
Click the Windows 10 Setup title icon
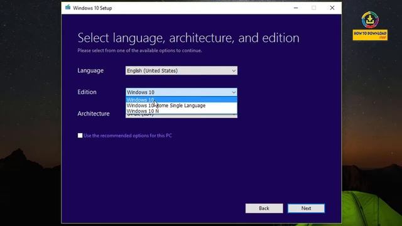pyautogui.click(x=68, y=8)
